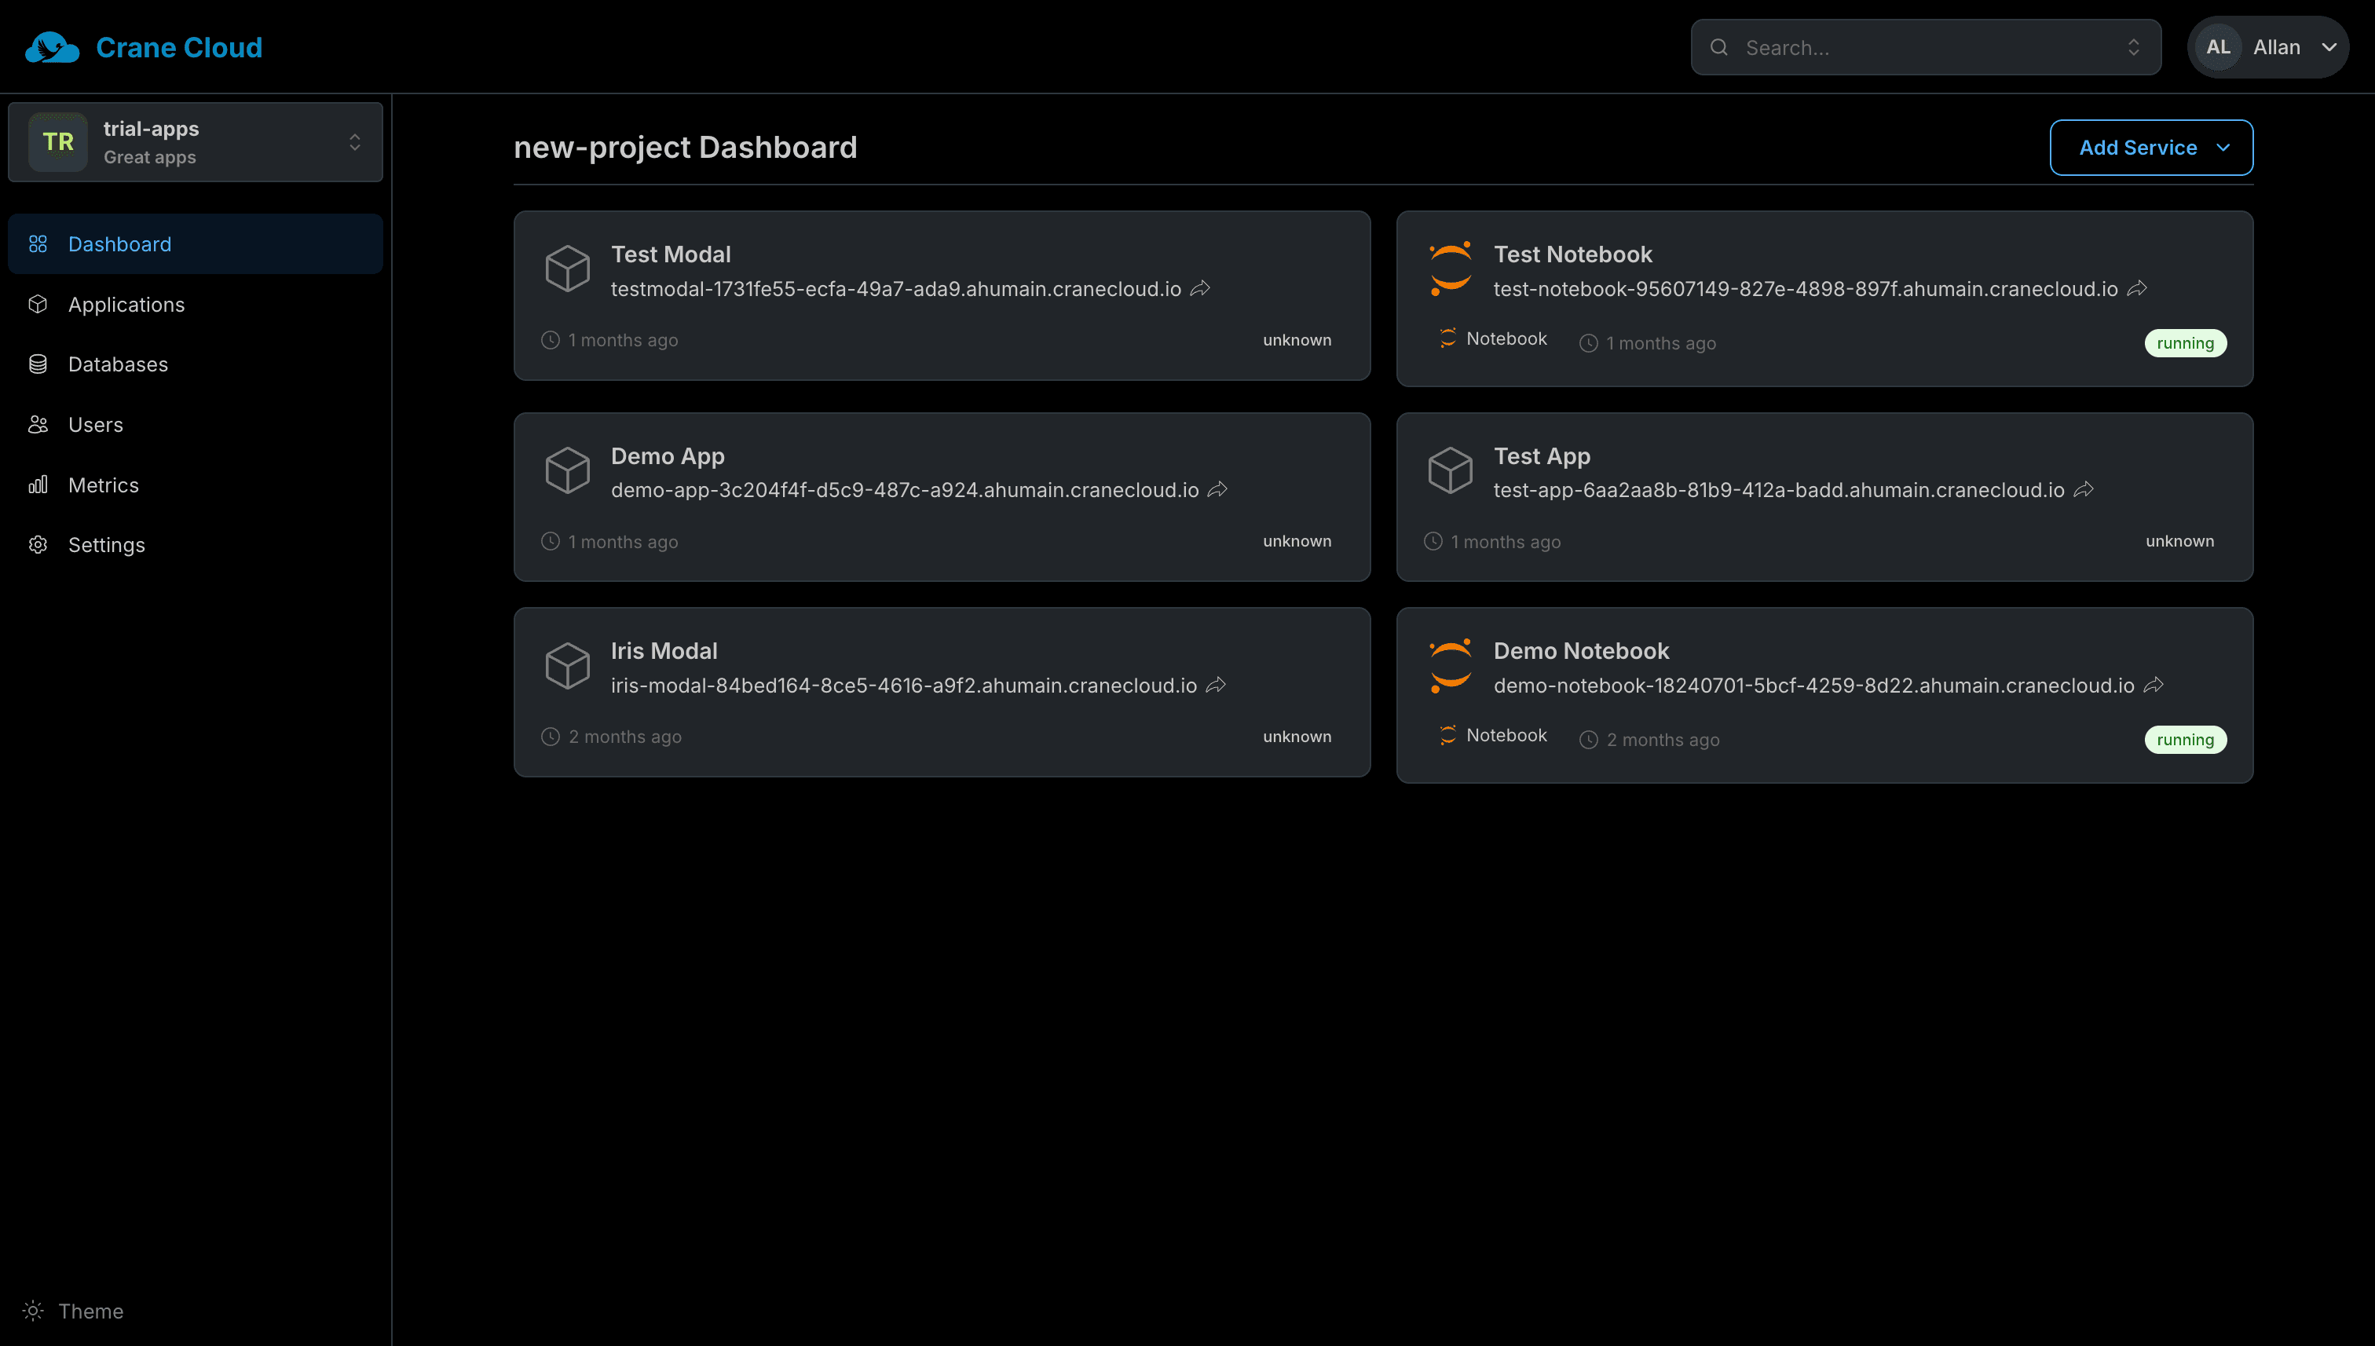Click the search box up-down selector arrows
Image resolution: width=2375 pixels, height=1346 pixels.
(x=2134, y=47)
